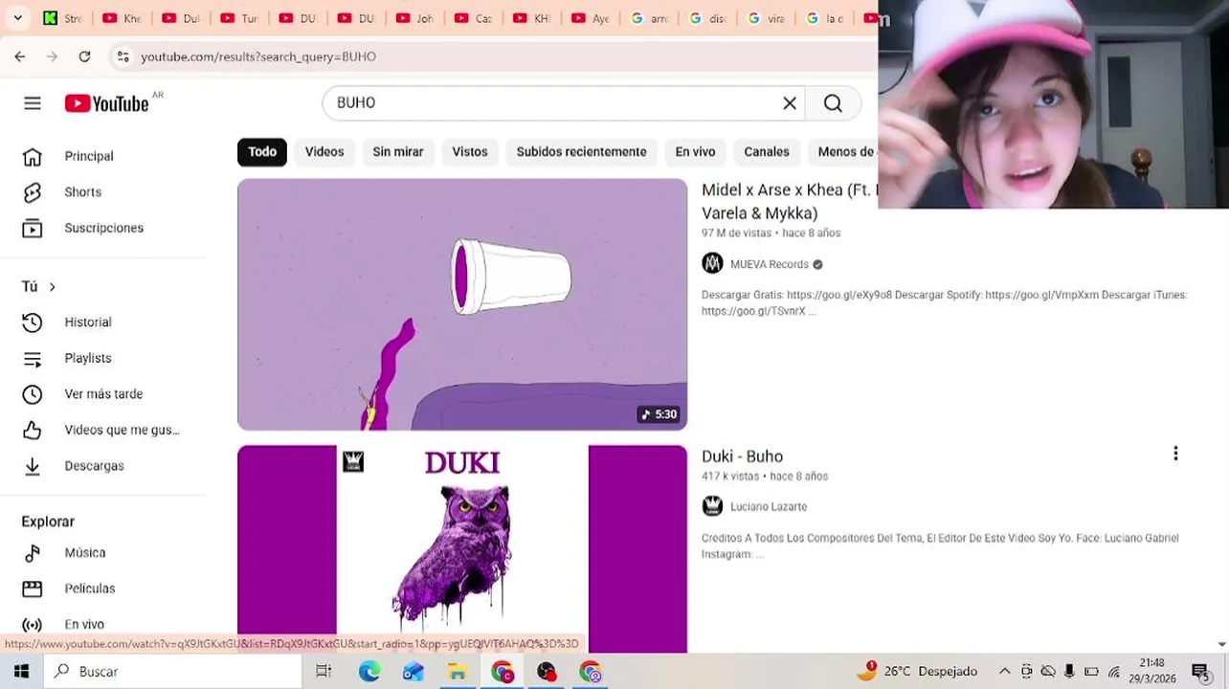
Task: Switch to the Google 'vira' tab
Action: [765, 18]
